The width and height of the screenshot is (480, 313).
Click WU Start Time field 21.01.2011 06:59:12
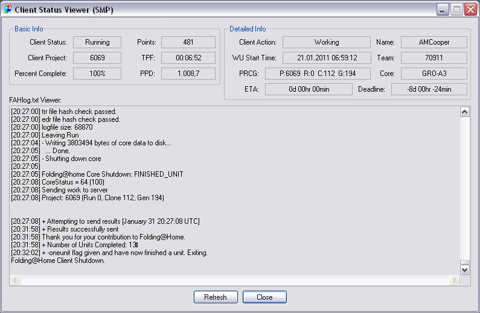pyautogui.click(x=327, y=58)
